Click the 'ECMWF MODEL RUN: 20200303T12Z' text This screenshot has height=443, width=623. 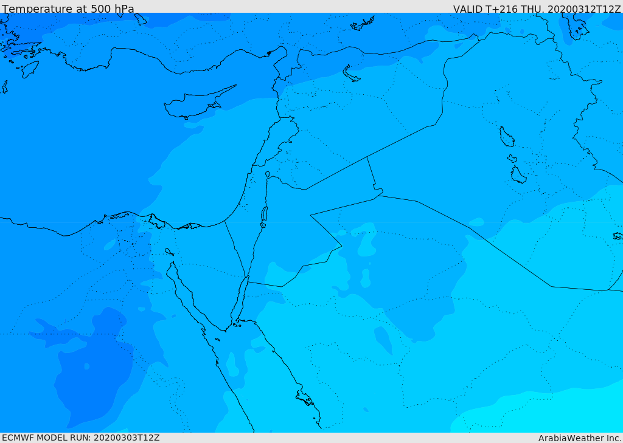click(81, 438)
